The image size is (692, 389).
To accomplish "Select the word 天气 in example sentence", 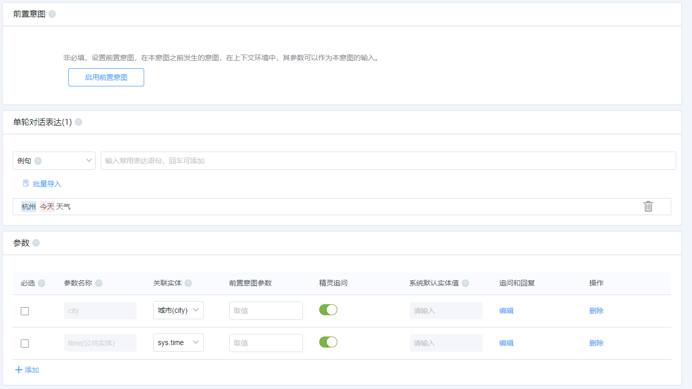I will pos(63,207).
